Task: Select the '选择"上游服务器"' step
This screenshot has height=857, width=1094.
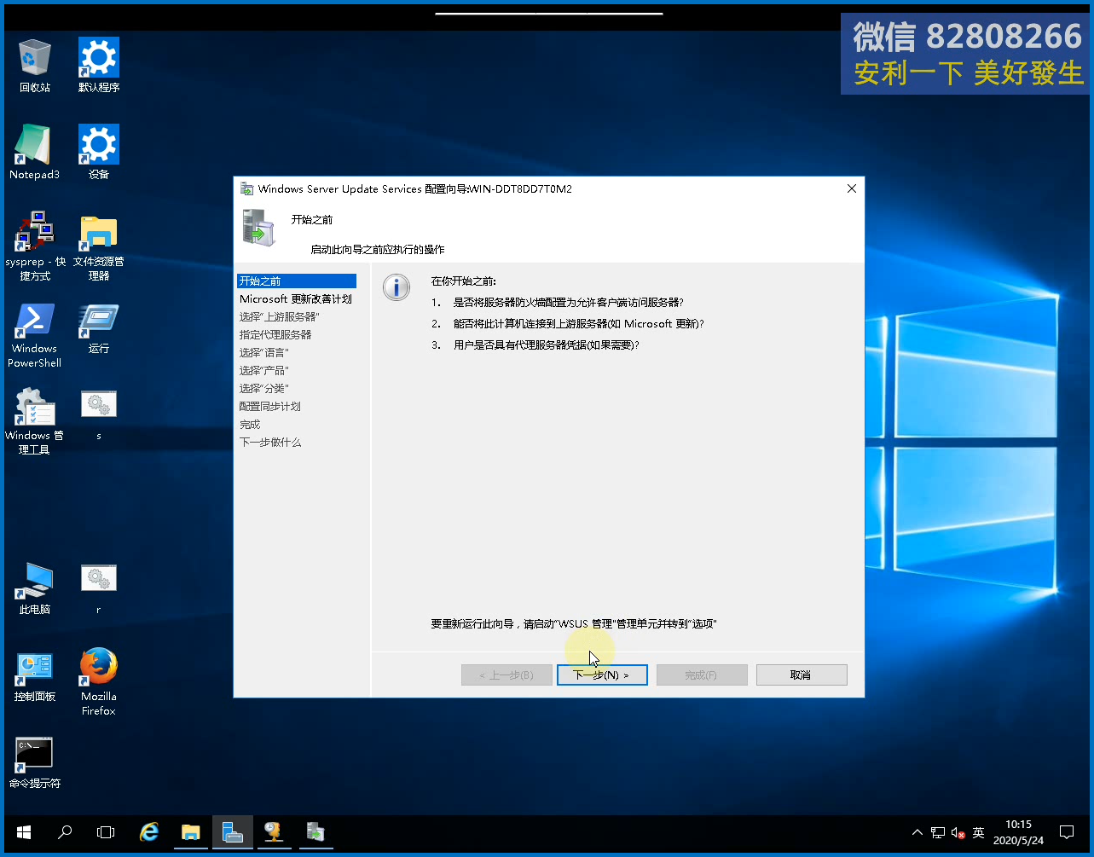Action: tap(279, 316)
